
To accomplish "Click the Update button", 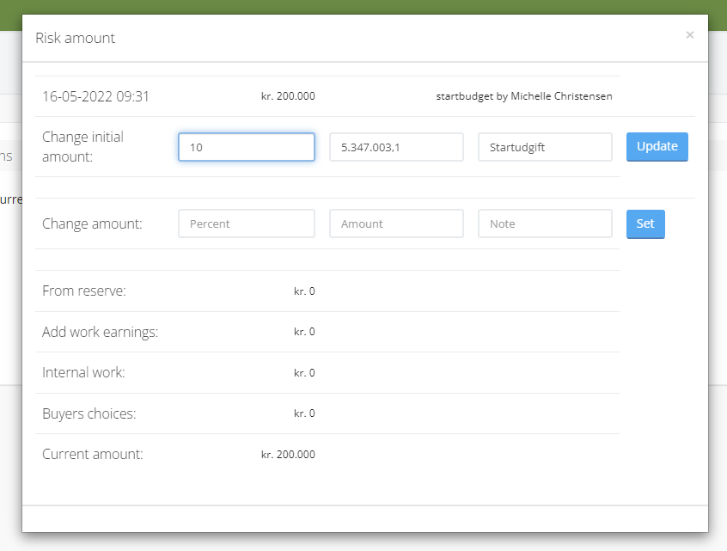I will (x=657, y=146).
